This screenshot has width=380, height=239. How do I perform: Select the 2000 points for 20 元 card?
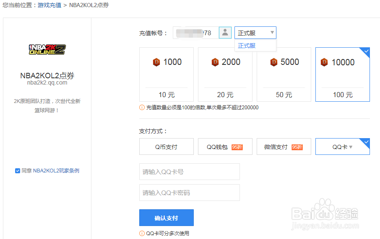tap(225, 75)
